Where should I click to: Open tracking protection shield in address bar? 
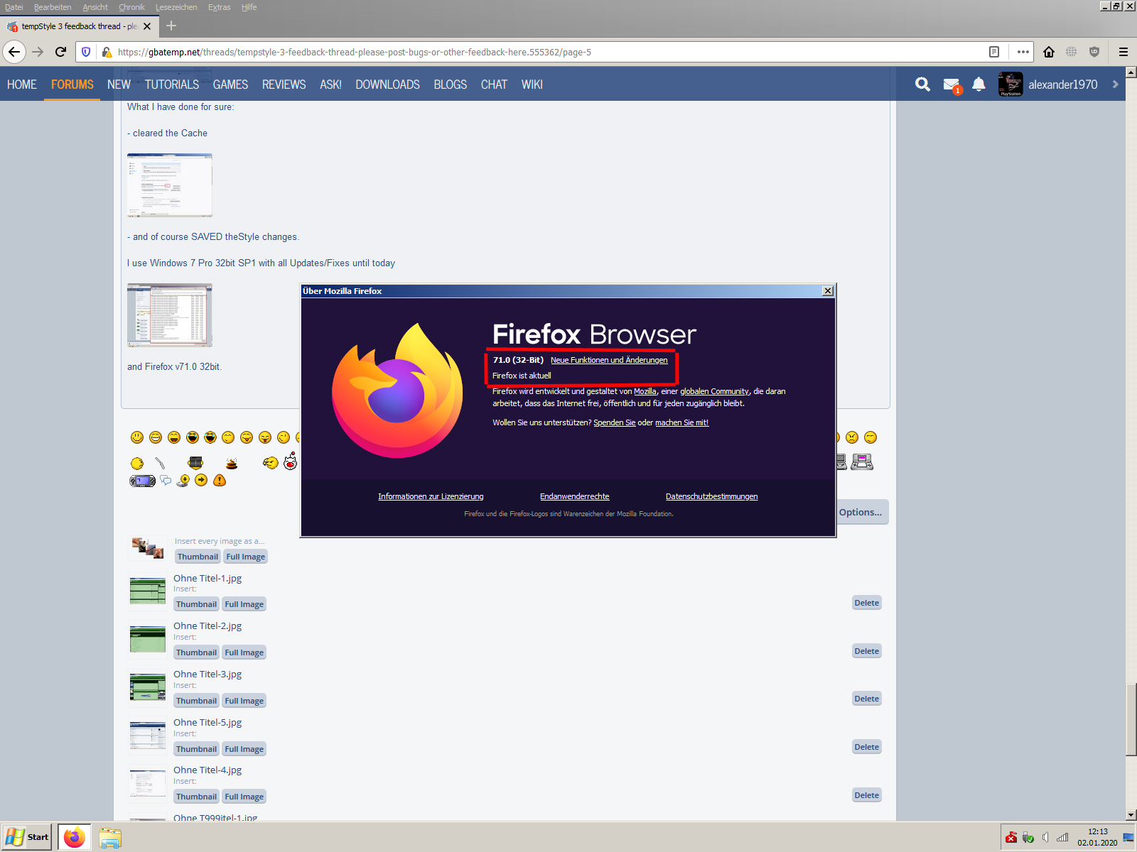coord(86,52)
